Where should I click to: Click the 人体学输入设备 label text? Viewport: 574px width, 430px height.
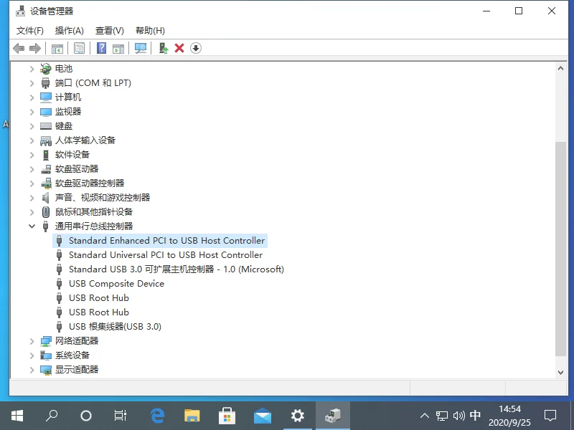coord(85,140)
